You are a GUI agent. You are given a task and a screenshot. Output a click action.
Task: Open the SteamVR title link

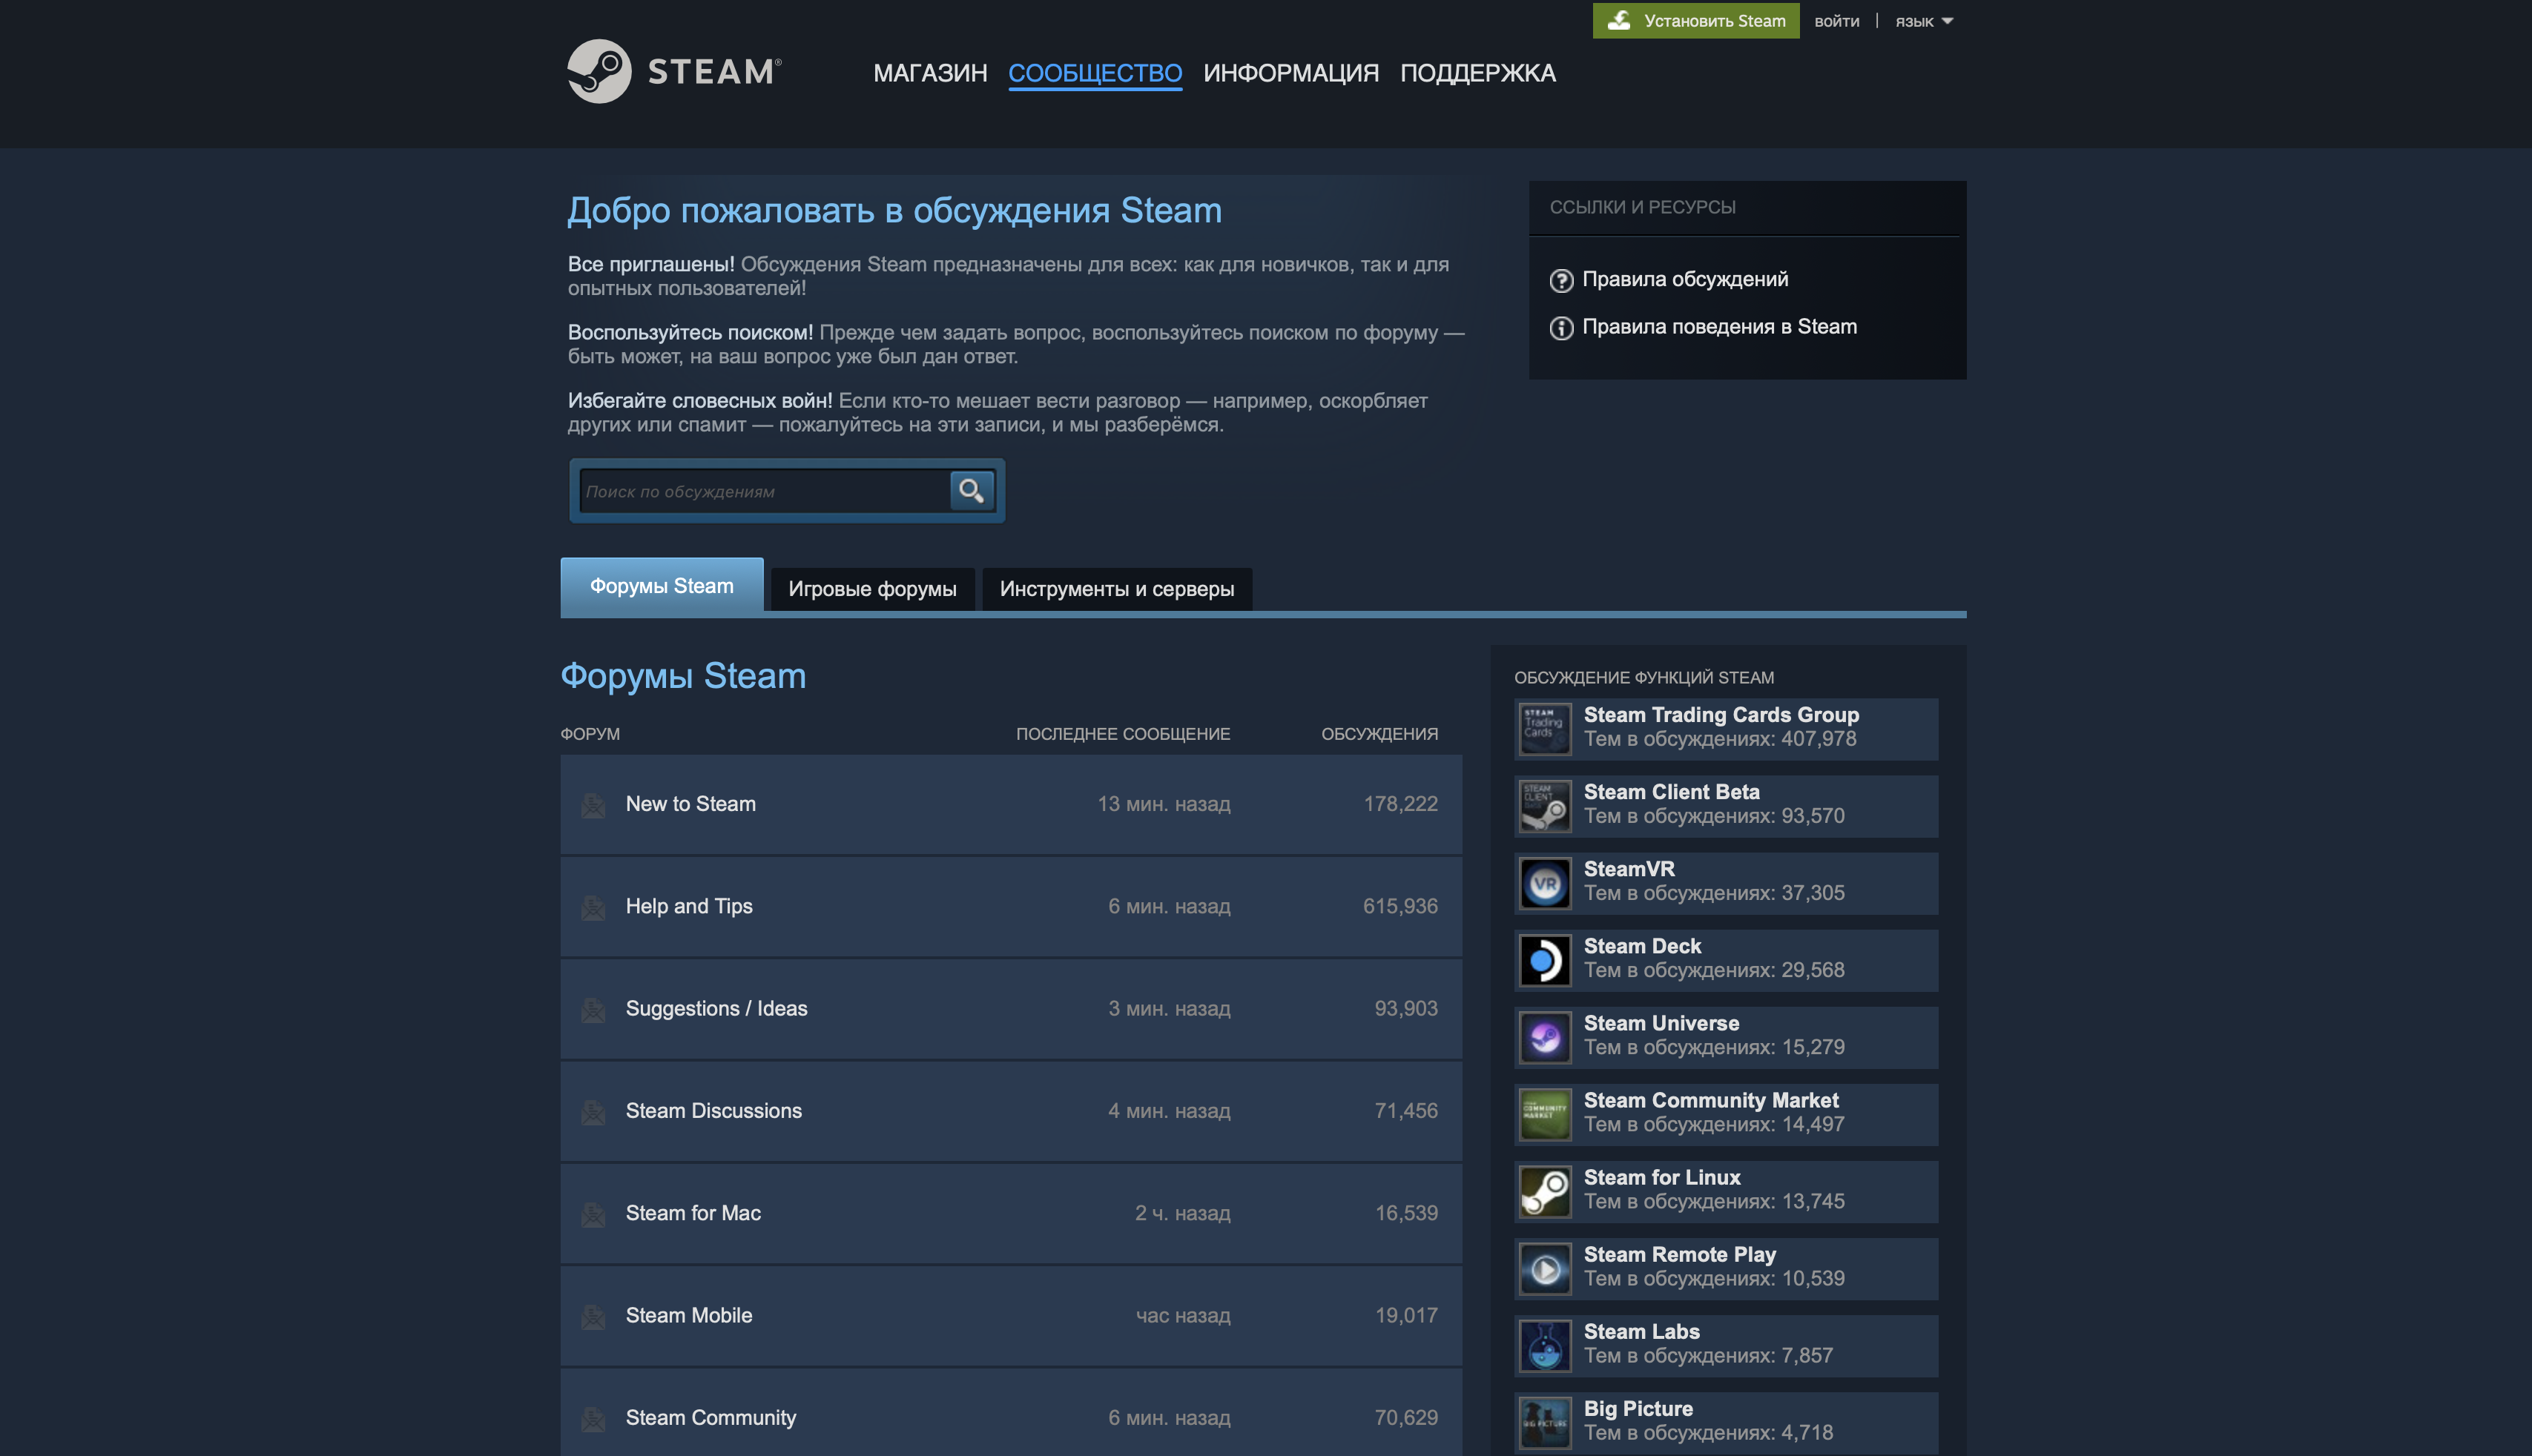click(x=1629, y=869)
